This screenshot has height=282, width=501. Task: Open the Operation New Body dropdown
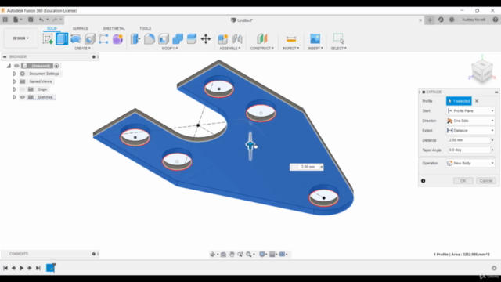pyautogui.click(x=470, y=163)
